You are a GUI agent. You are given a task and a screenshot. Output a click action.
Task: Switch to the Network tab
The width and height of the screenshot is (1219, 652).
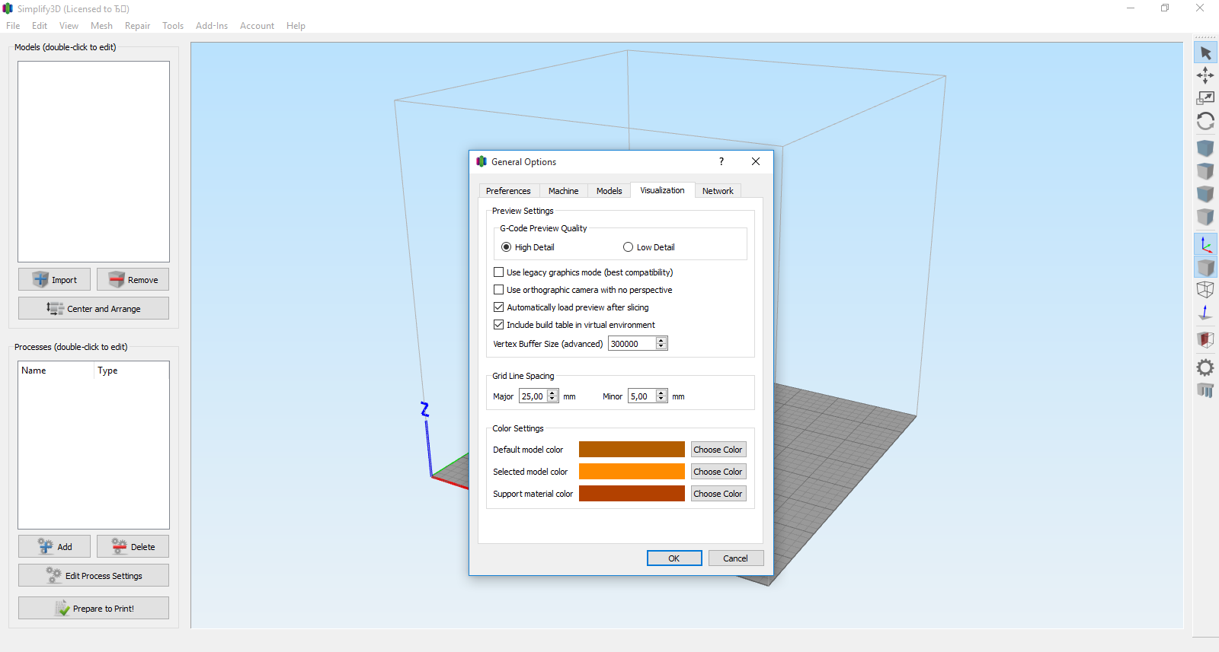coord(718,191)
